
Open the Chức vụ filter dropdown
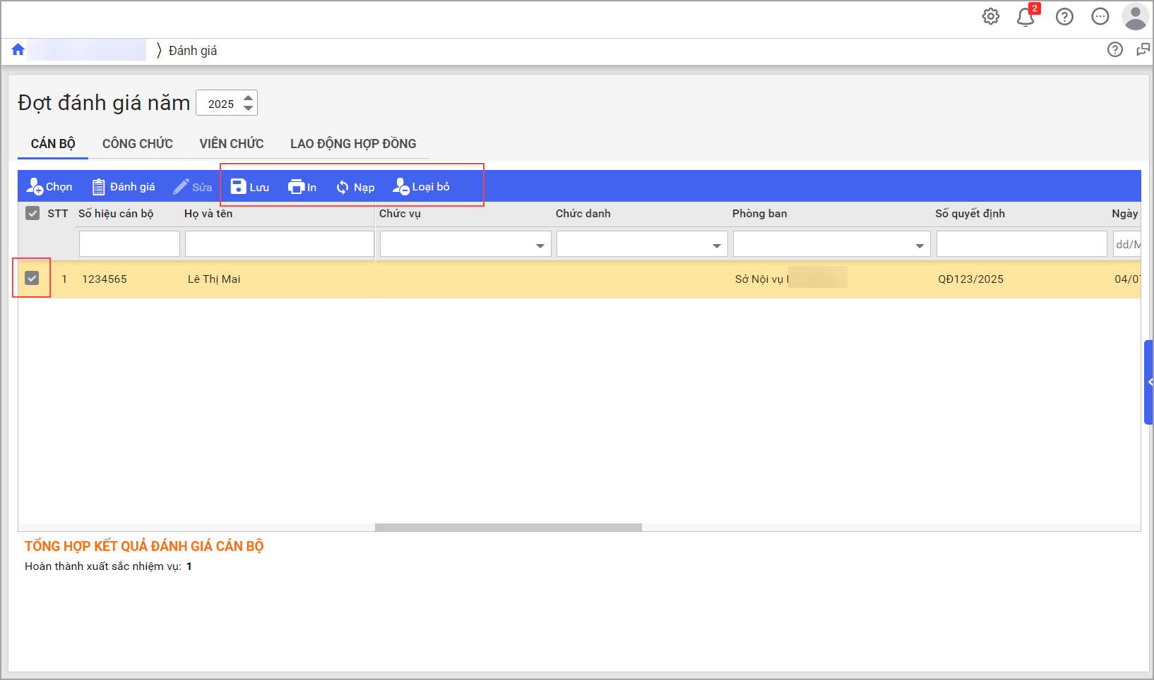click(540, 245)
